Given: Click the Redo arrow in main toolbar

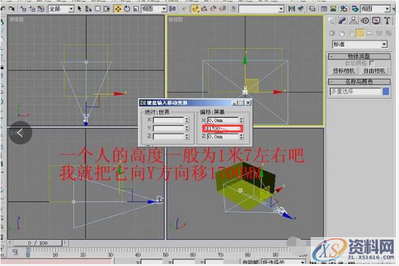Looking at the screenshot, I should [11, 9].
